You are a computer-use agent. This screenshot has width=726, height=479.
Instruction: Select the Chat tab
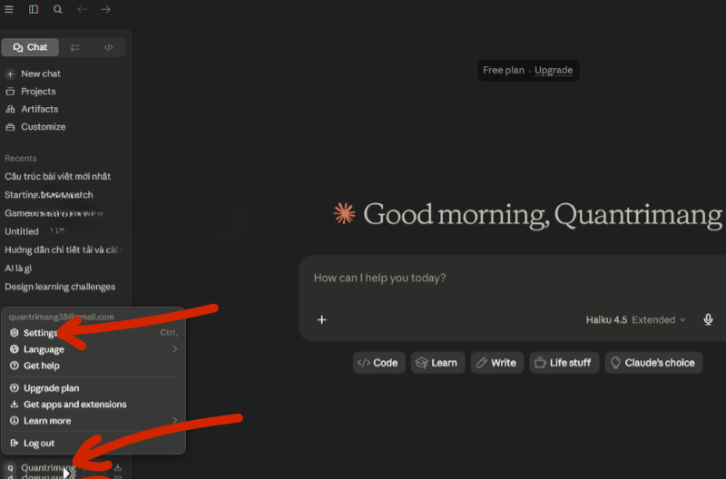(x=30, y=47)
